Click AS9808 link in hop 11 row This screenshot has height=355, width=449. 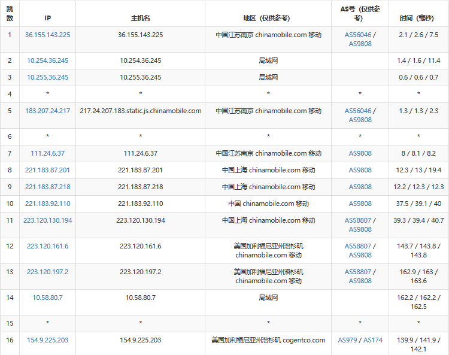(x=360, y=229)
